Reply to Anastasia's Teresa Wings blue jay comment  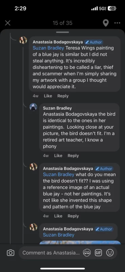pyautogui.click(x=63, y=96)
